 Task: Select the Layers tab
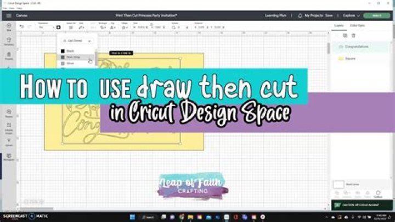[338, 25]
